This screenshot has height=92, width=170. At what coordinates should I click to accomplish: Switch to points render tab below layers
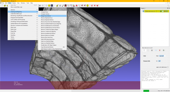148,50
